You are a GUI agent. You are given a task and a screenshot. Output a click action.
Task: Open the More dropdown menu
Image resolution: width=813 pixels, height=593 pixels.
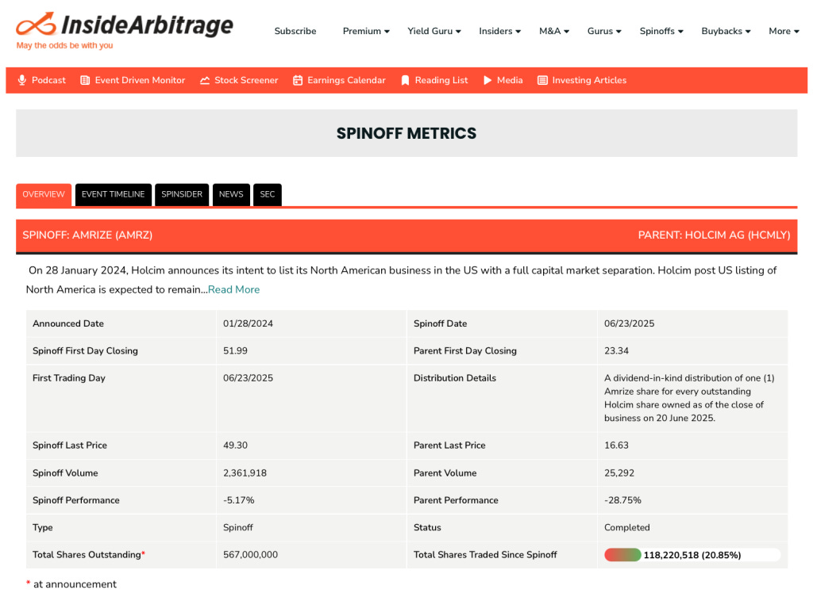coord(784,31)
